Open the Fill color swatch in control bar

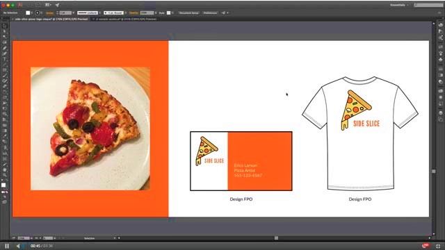pos(28,12)
